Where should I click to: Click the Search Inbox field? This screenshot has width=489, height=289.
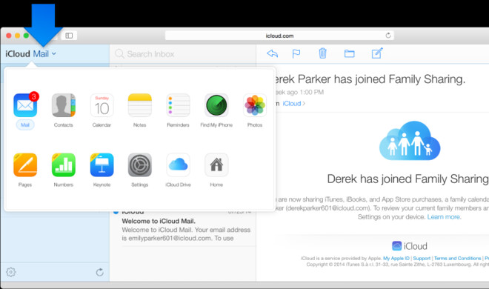click(x=182, y=54)
